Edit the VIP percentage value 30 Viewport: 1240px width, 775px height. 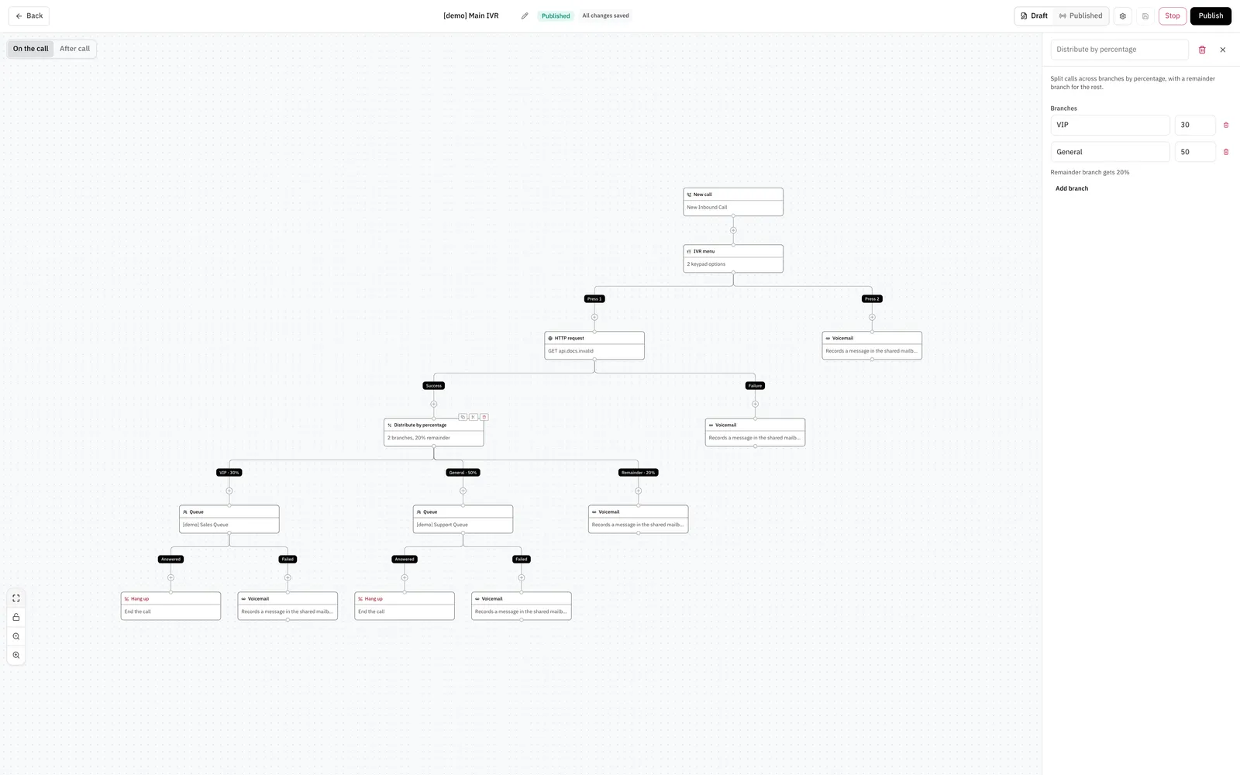pyautogui.click(x=1195, y=125)
